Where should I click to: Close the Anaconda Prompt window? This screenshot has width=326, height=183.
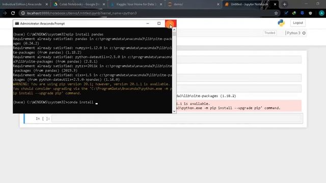(171, 23)
